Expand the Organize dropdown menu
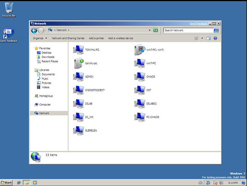This screenshot has width=247, height=186. 40,38
